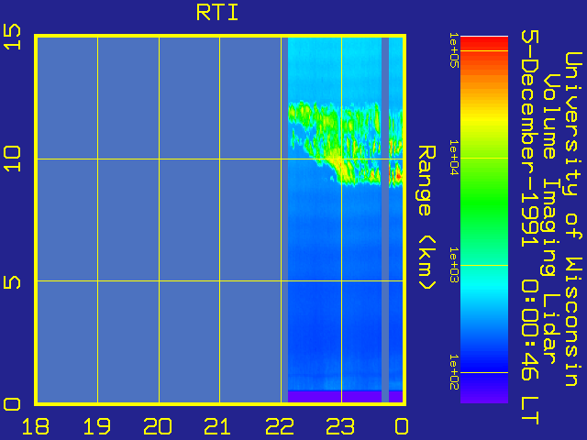Click the 1e+05 colorbar label
The width and height of the screenshot is (587, 440).
[454, 50]
